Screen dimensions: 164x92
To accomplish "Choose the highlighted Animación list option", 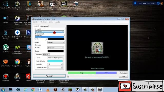I will point(49,37).
